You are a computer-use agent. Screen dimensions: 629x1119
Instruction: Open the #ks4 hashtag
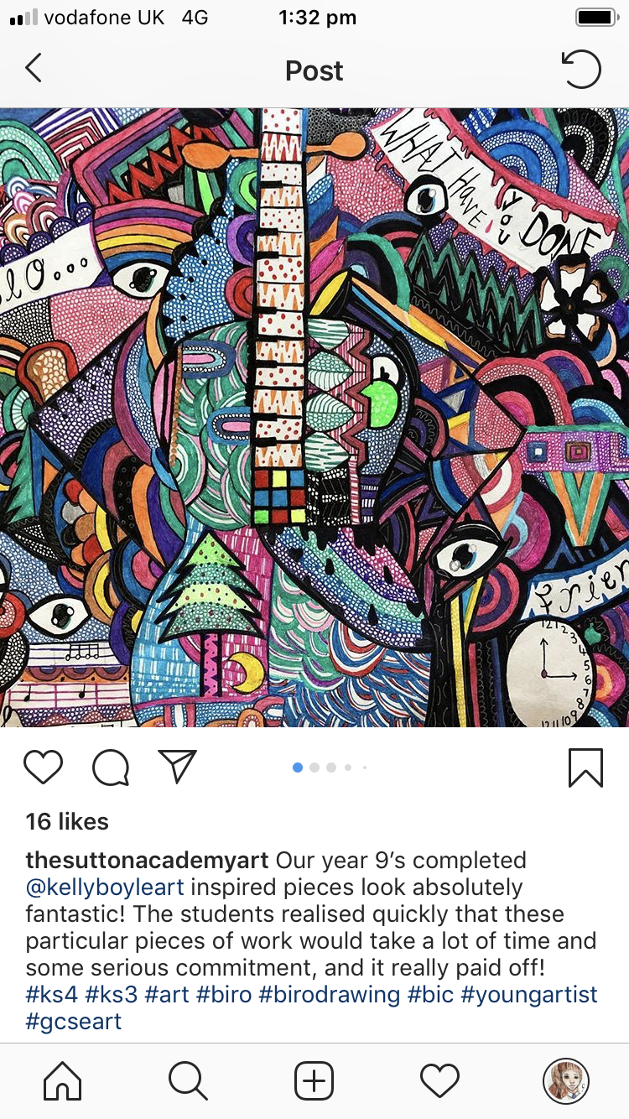pyautogui.click(x=53, y=995)
